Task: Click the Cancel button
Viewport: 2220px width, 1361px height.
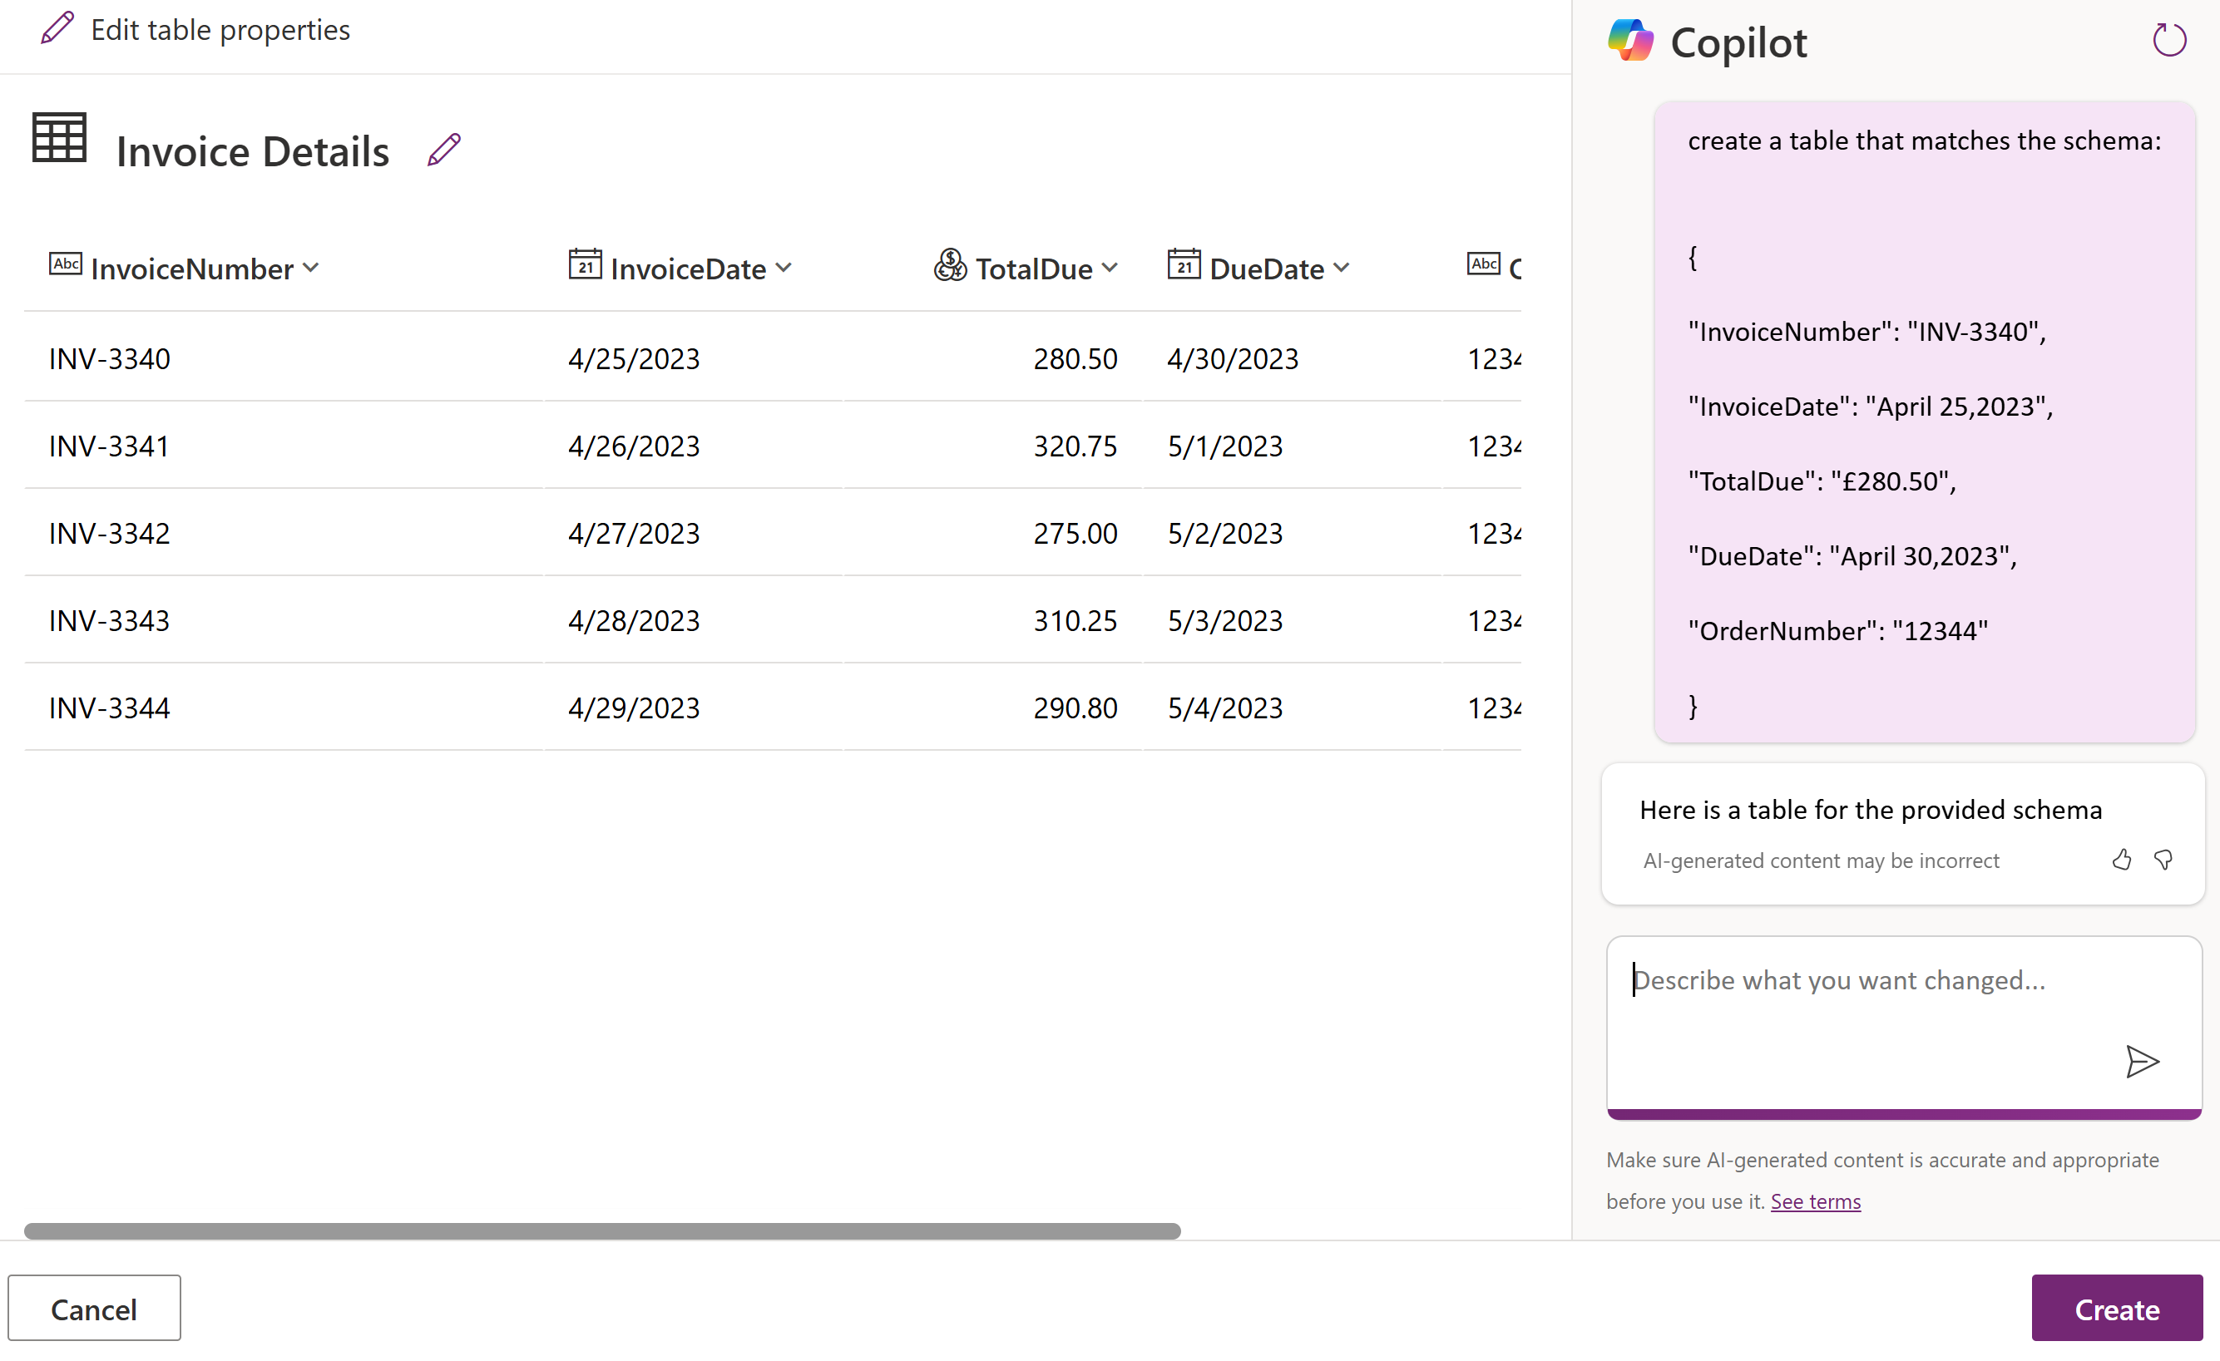Action: [95, 1308]
